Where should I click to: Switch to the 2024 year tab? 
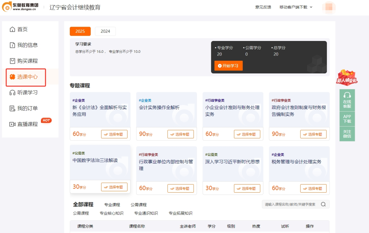(x=105, y=31)
